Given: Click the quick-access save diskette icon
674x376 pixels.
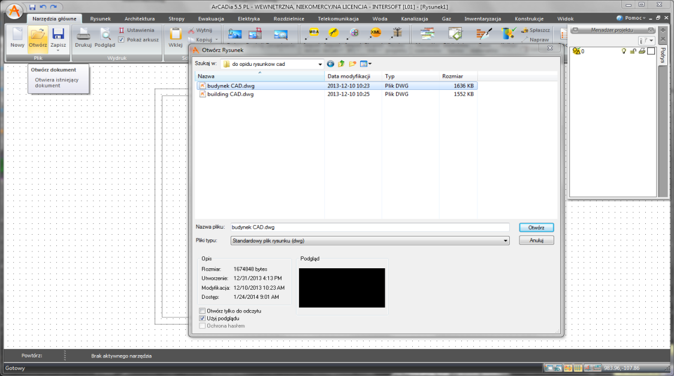Looking at the screenshot, I should 32,7.
